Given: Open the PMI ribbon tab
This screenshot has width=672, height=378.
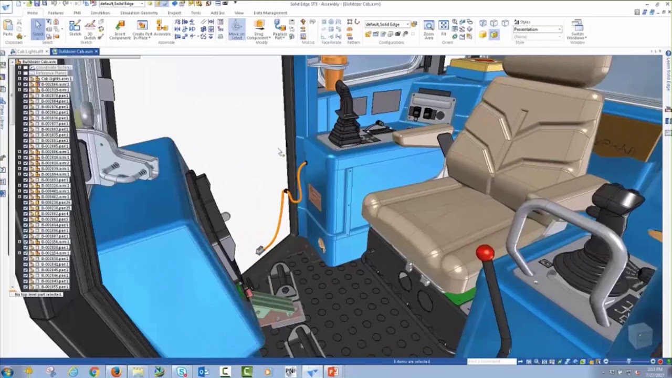Looking at the screenshot, I should [x=78, y=13].
